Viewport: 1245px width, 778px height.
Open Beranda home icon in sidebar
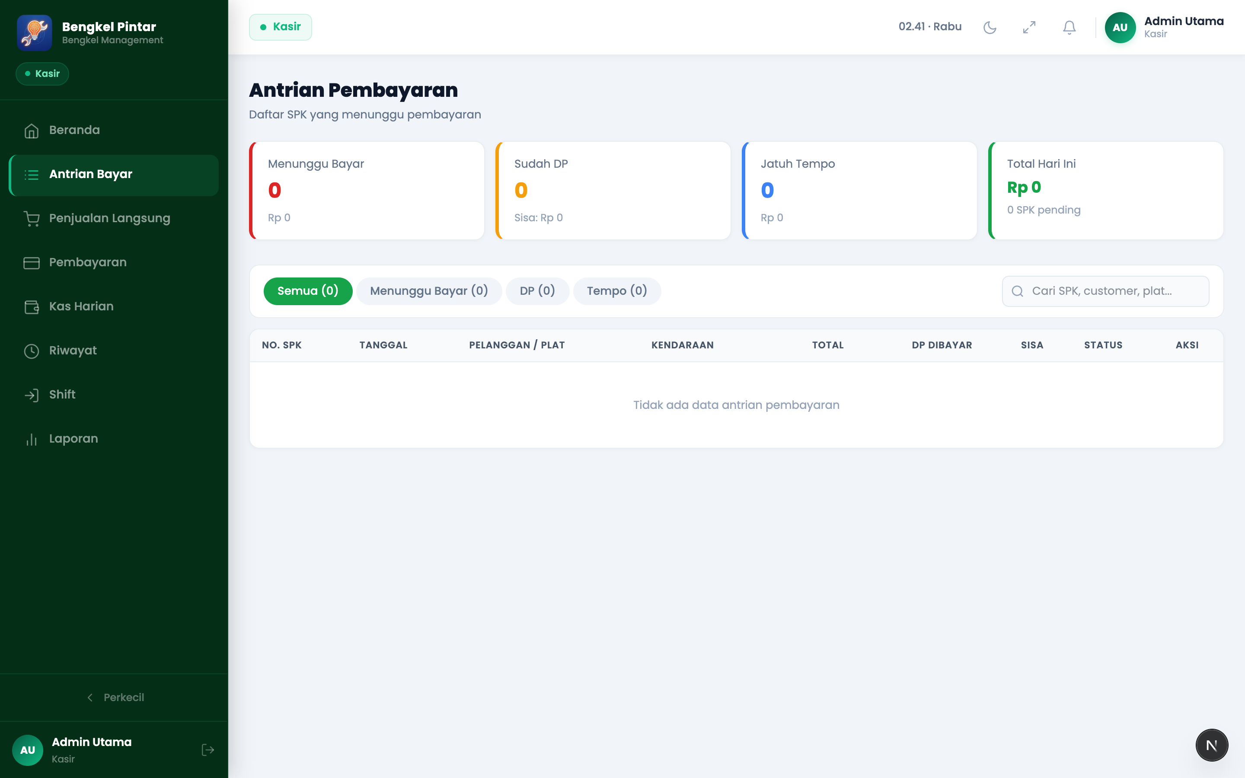32,131
